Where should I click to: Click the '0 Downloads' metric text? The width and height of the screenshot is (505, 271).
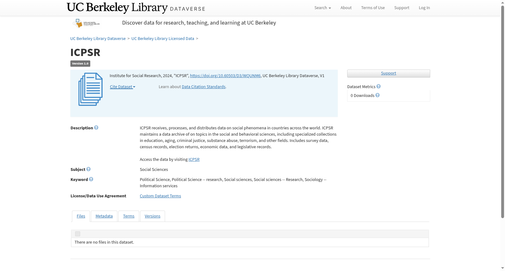point(362,96)
